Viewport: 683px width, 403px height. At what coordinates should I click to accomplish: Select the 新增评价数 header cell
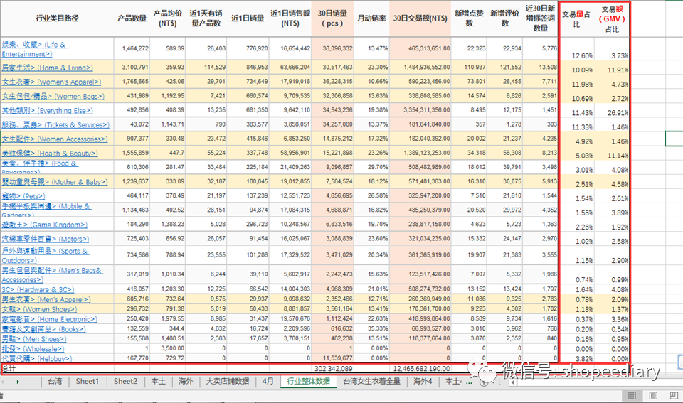click(x=505, y=18)
